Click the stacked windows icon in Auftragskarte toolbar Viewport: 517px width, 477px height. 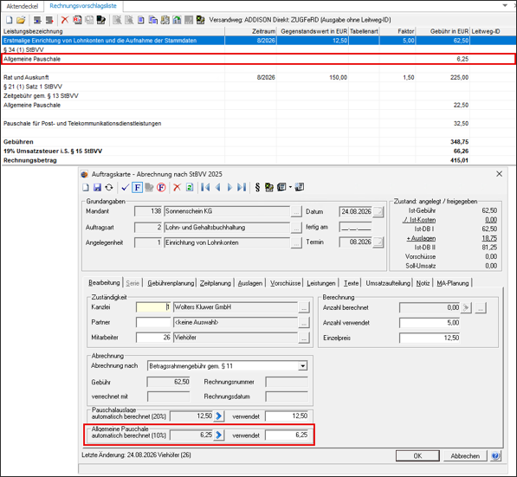(281, 188)
